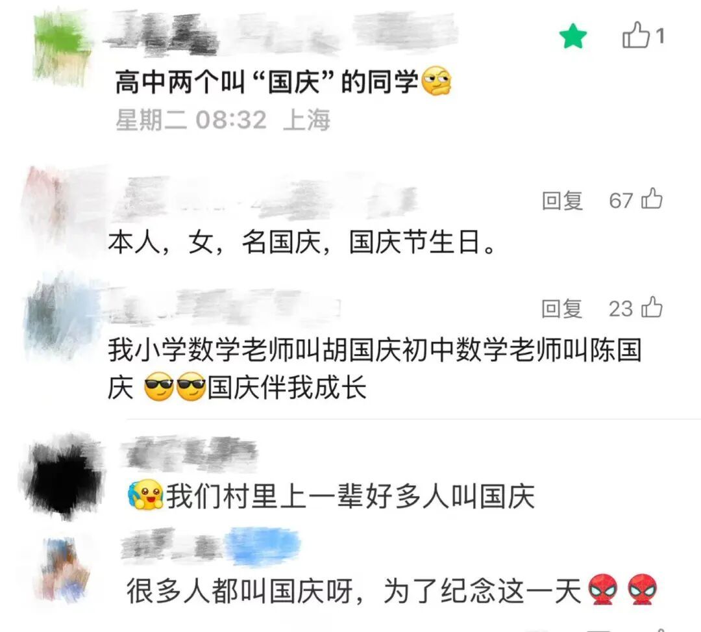701x632 pixels.
Task: Reply to the comment with 23 likes
Action: point(561,309)
